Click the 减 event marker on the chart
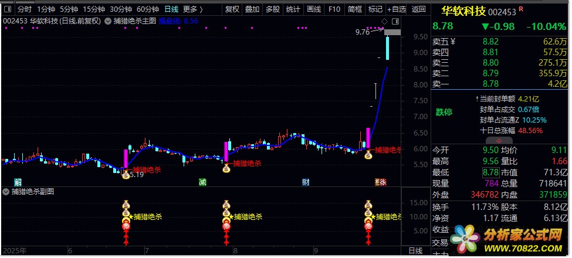The height and width of the screenshot is (258, 572). (202, 182)
